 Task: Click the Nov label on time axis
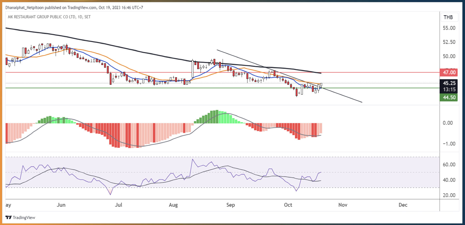click(343, 205)
